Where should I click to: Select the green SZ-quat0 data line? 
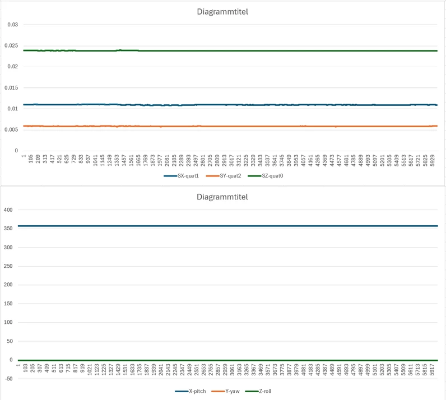(230, 50)
